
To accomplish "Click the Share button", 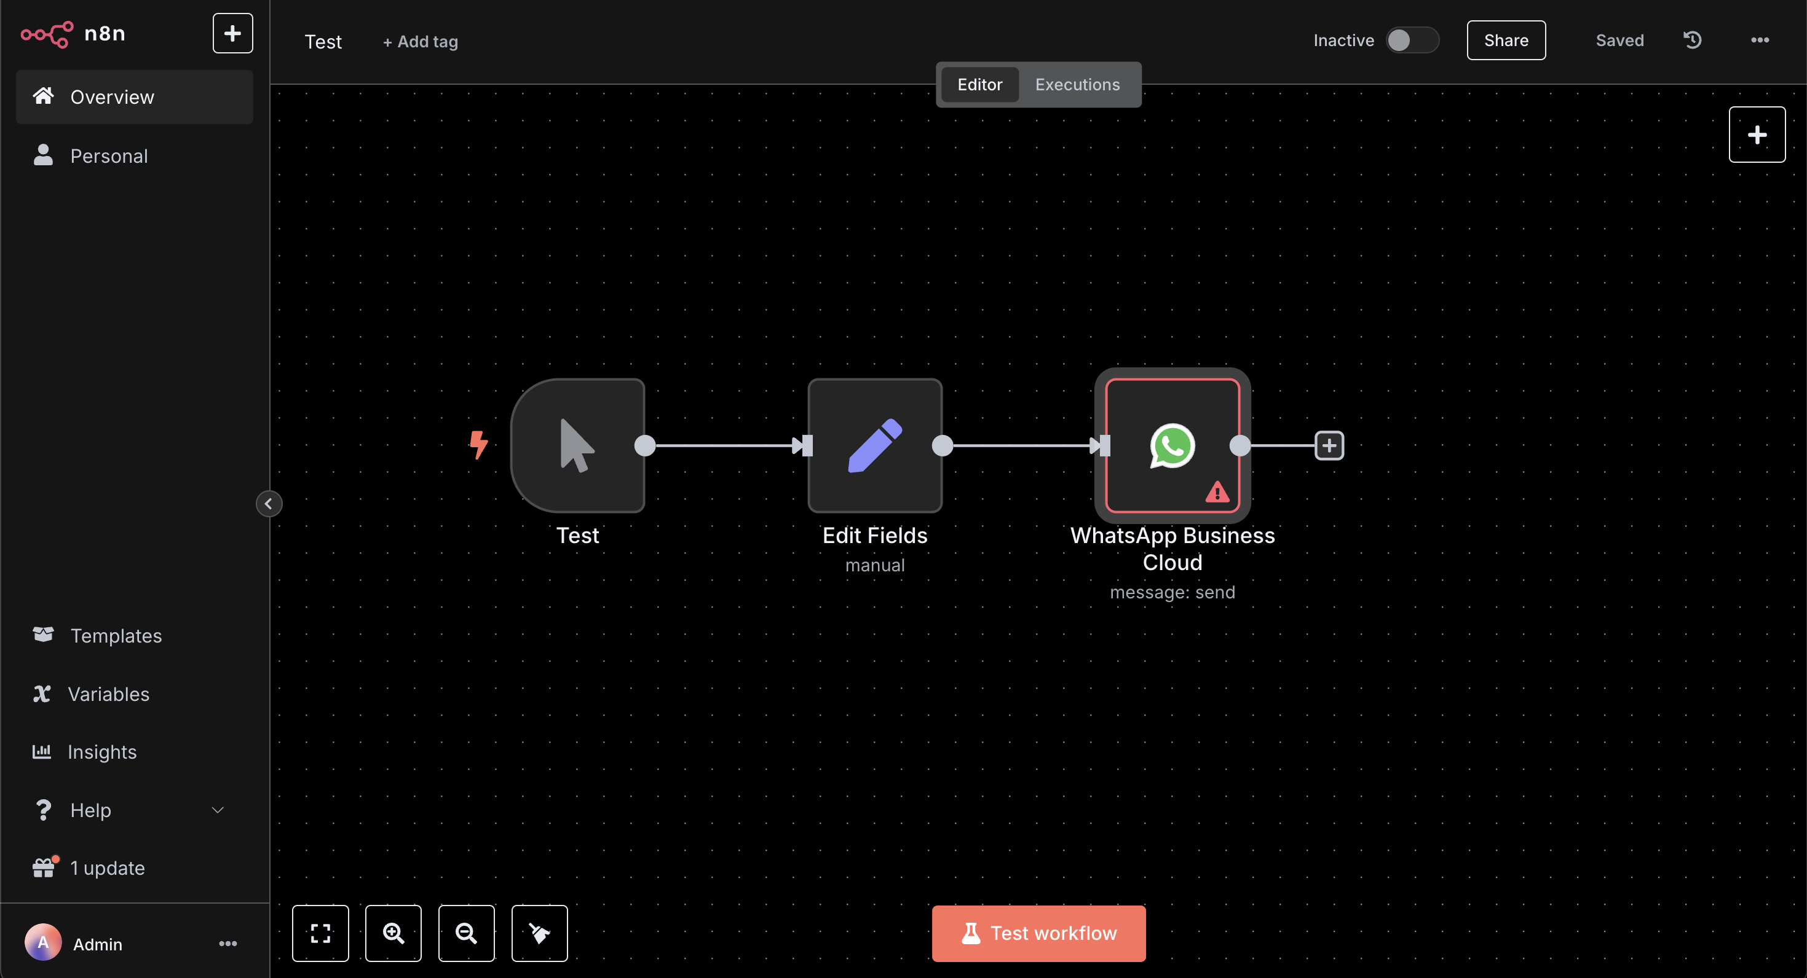I will pos(1505,40).
